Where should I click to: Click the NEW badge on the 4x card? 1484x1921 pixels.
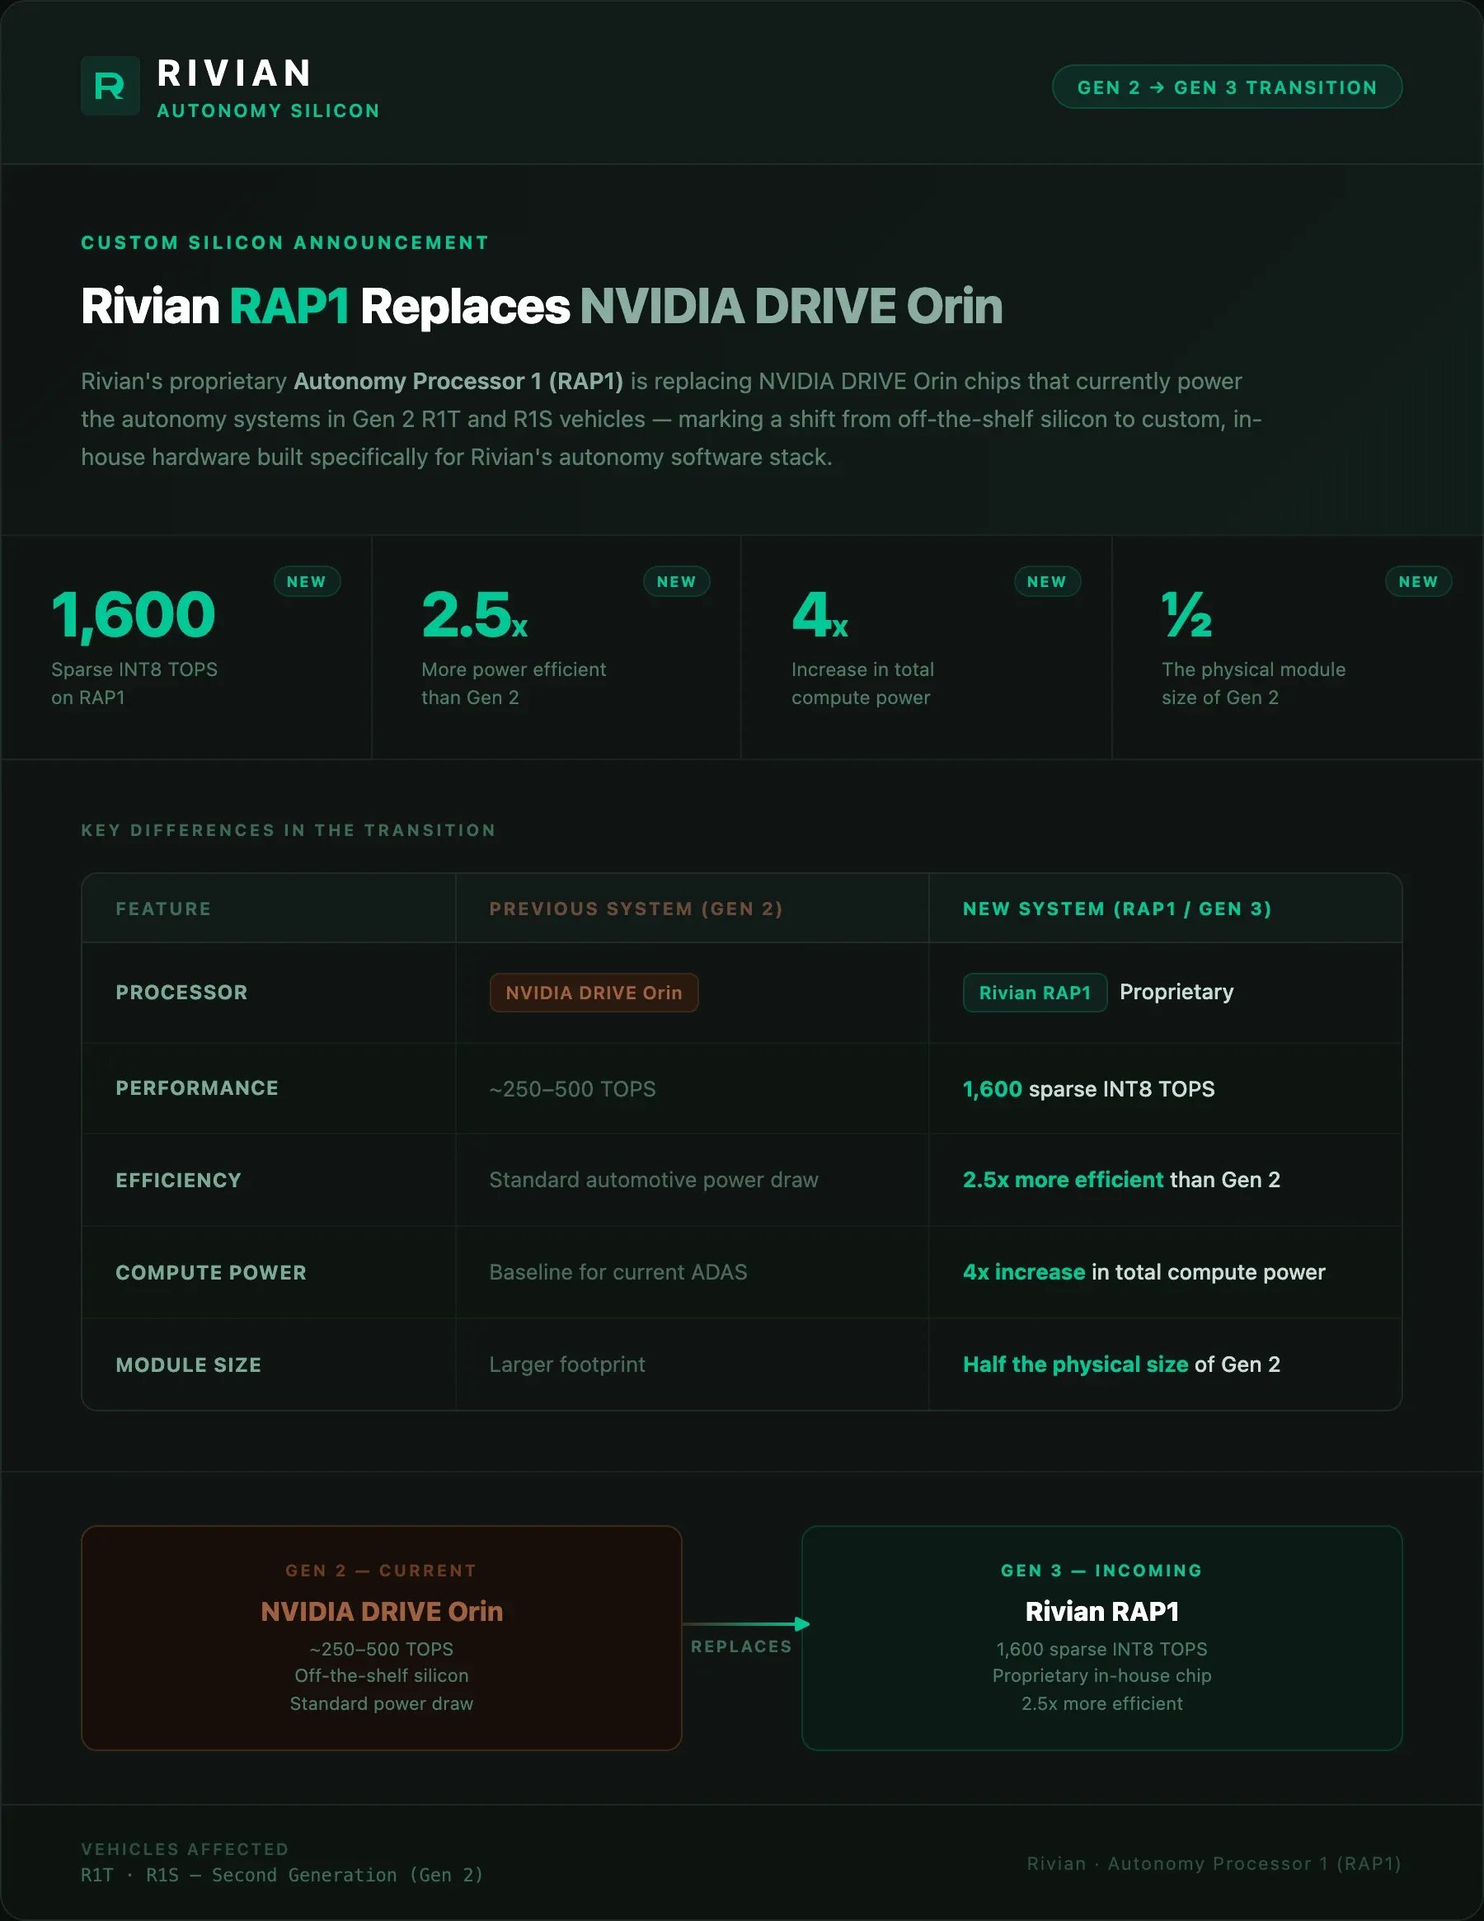(x=1047, y=581)
